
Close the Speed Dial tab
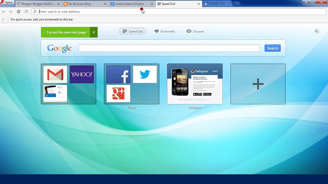point(199,4)
